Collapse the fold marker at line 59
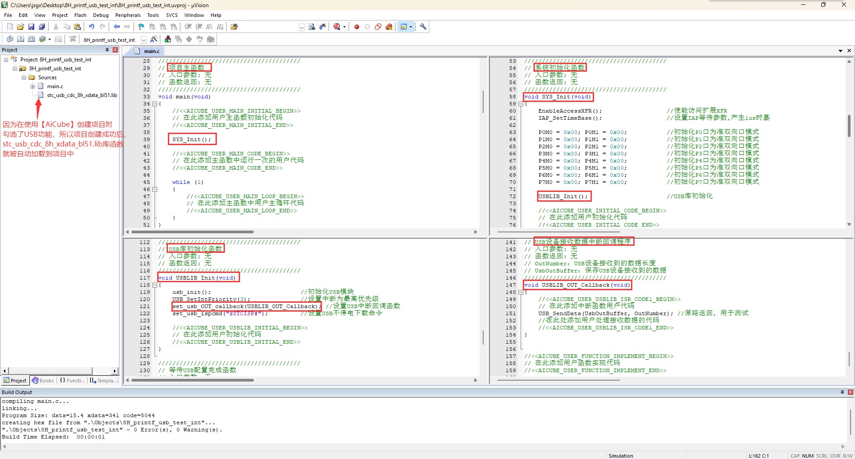 point(521,104)
